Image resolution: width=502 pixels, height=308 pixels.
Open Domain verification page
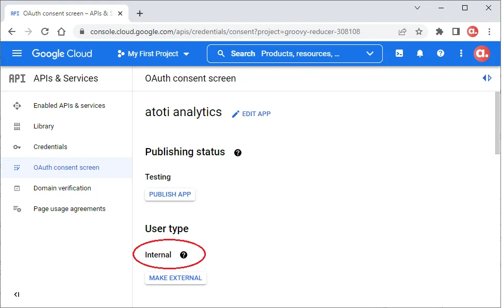point(66,188)
